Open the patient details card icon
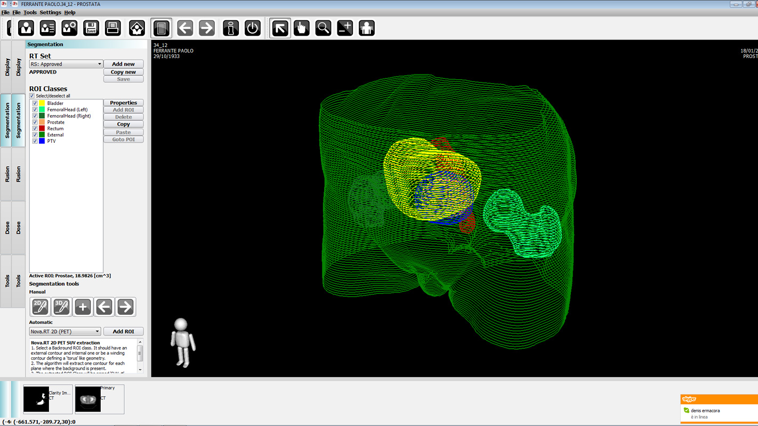758x426 pixels. [x=47, y=28]
